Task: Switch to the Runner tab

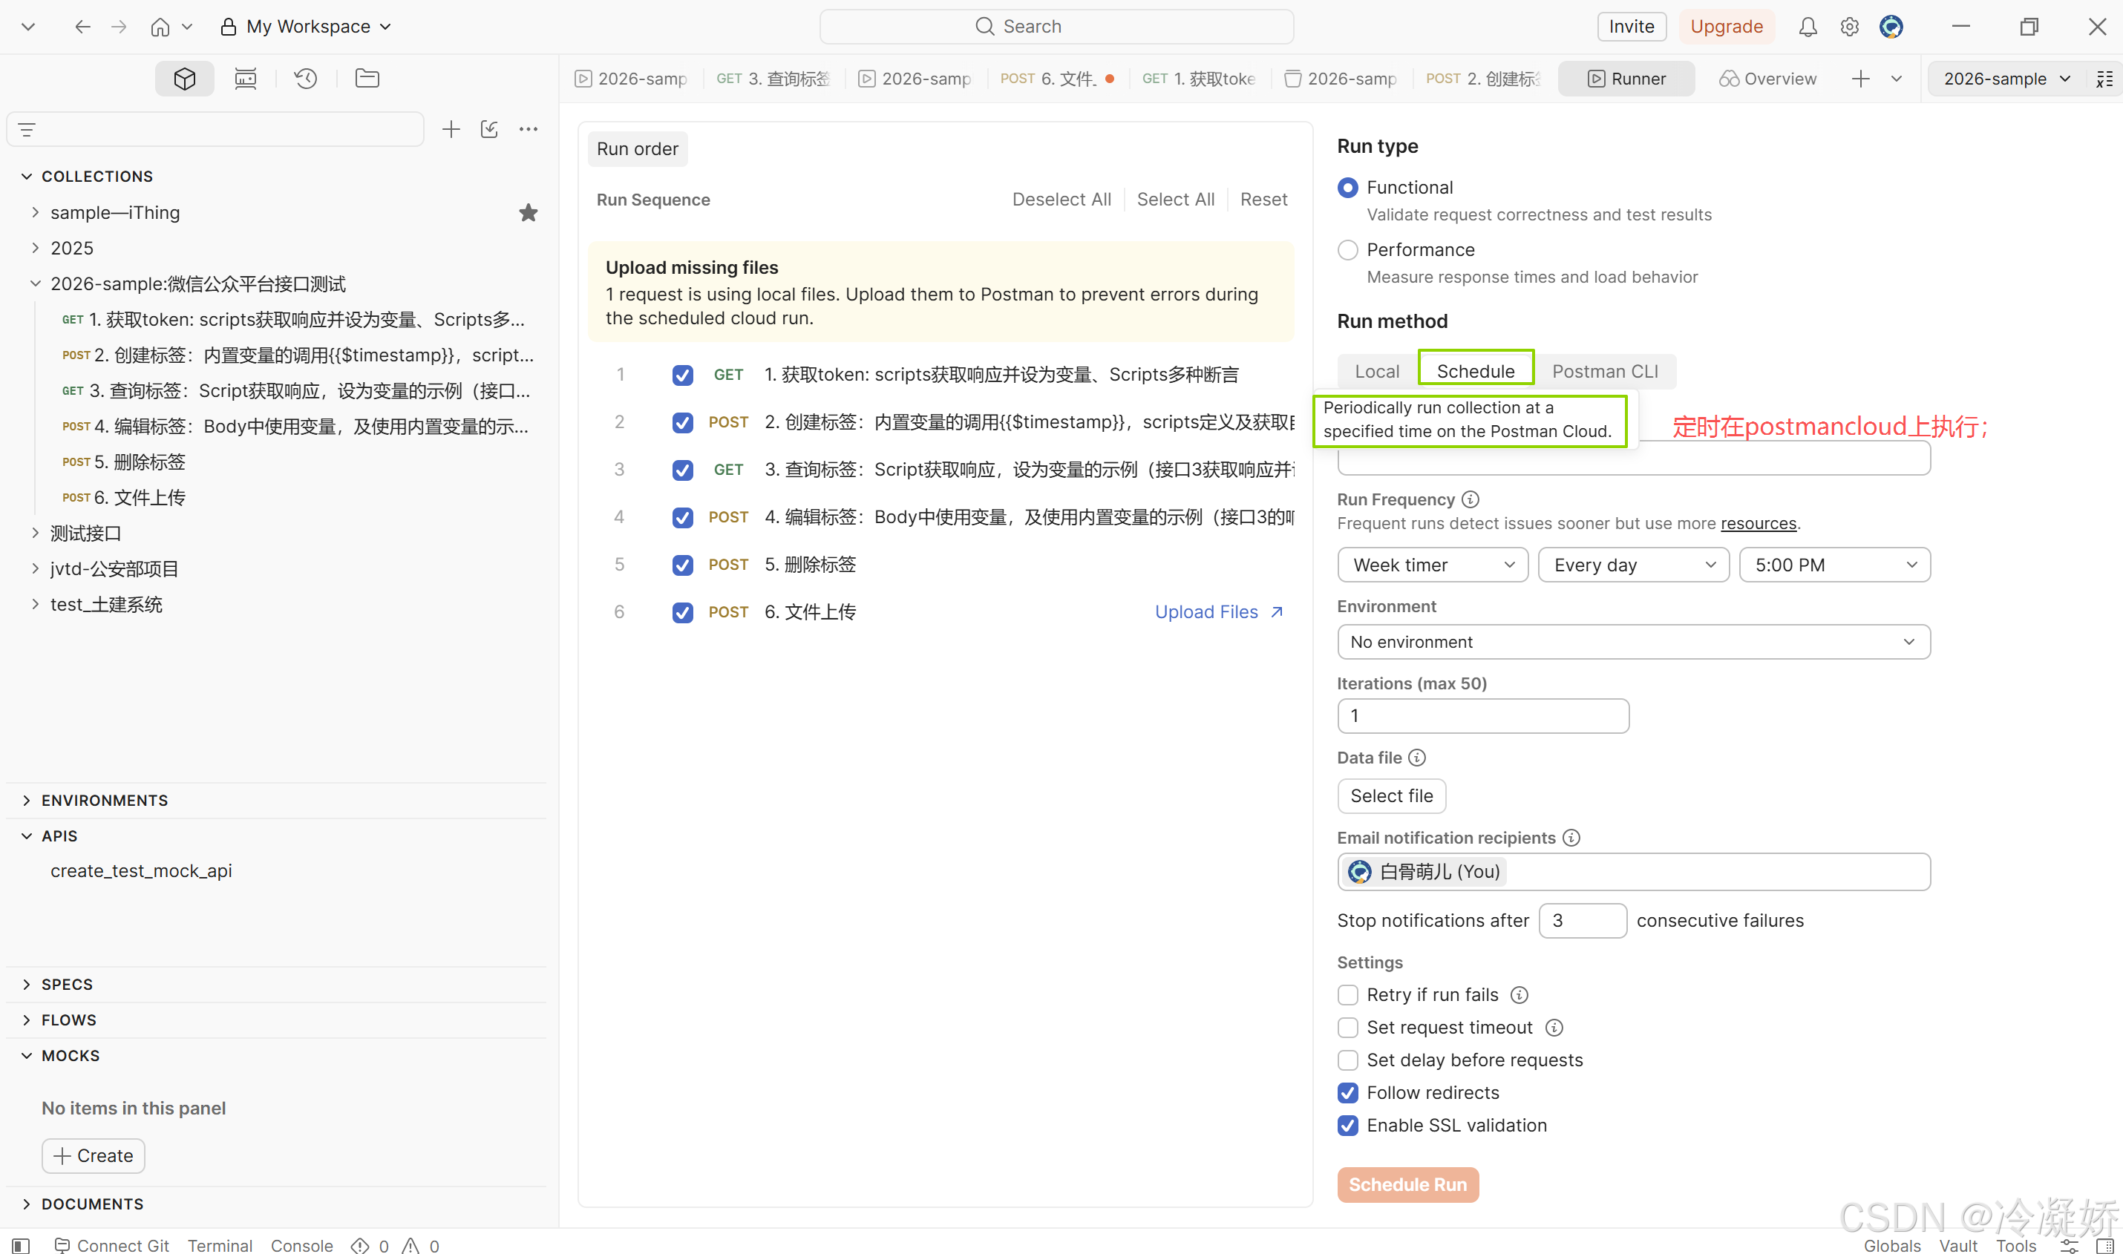Action: coord(1627,79)
